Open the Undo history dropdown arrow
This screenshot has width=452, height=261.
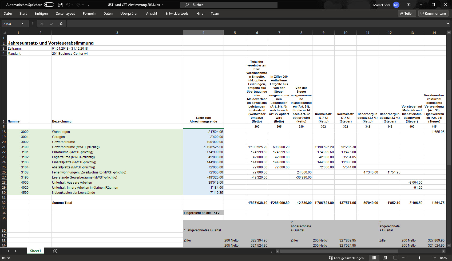[72, 5]
